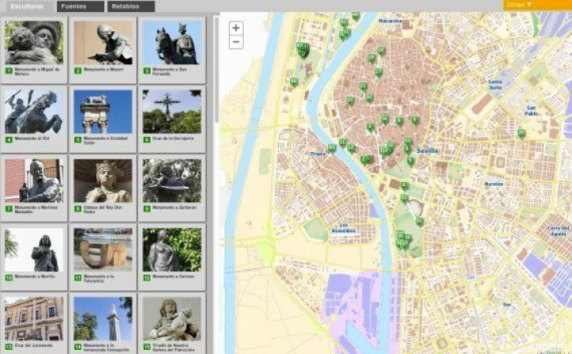
Task: Open Monumento a Miguel de Mañara photo
Action: tap(33, 42)
